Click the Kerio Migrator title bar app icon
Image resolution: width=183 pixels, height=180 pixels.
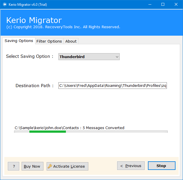pos(5,4)
